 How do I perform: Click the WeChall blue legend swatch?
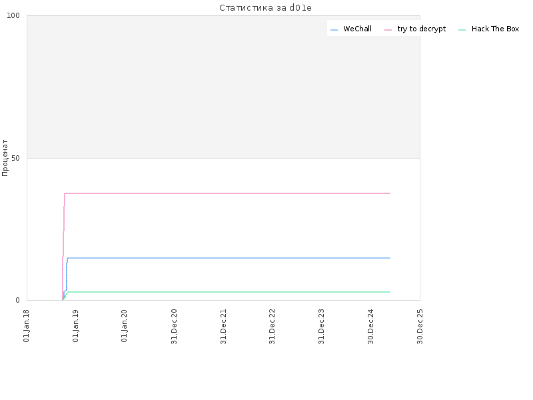click(x=334, y=30)
